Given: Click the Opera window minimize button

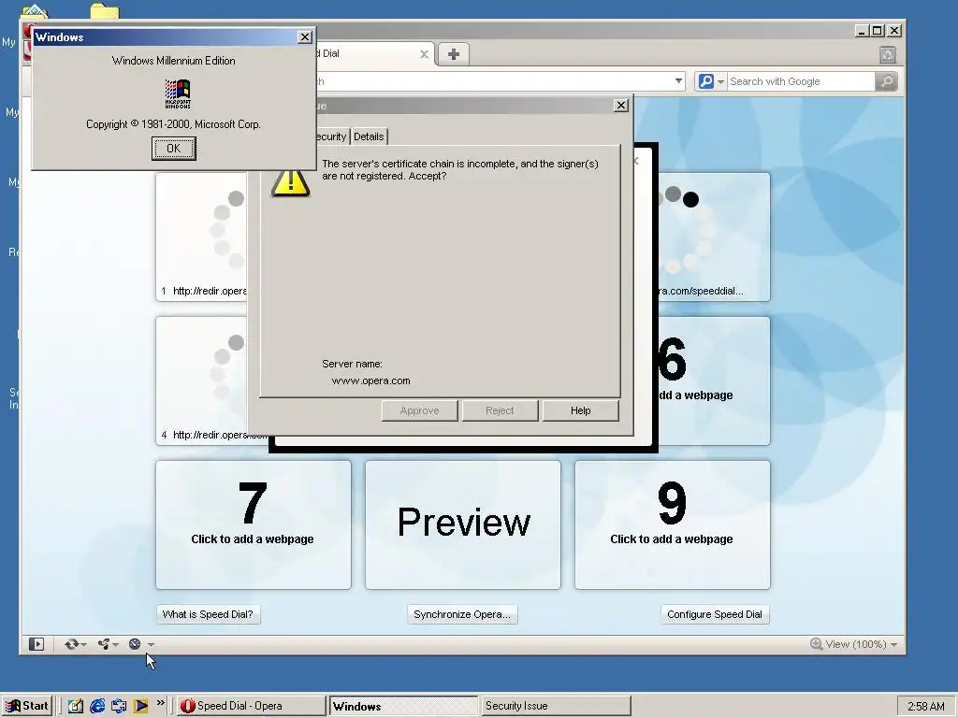Looking at the screenshot, I should tap(862, 31).
